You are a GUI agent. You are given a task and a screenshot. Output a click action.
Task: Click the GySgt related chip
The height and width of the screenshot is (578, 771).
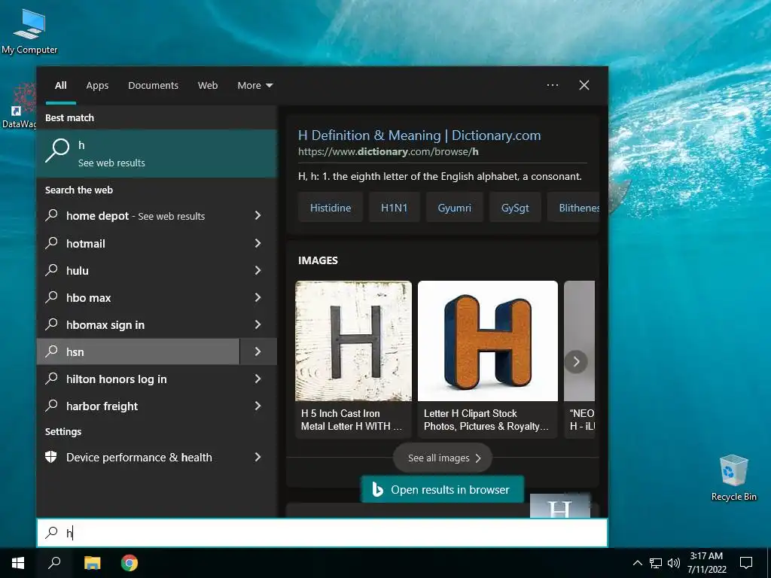coord(515,208)
